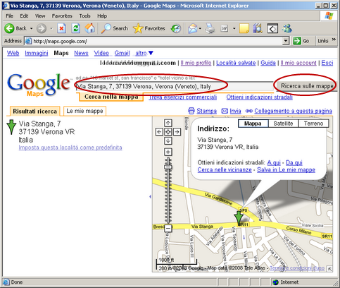Pan map left with arrow button

pyautogui.click(x=159, y=132)
